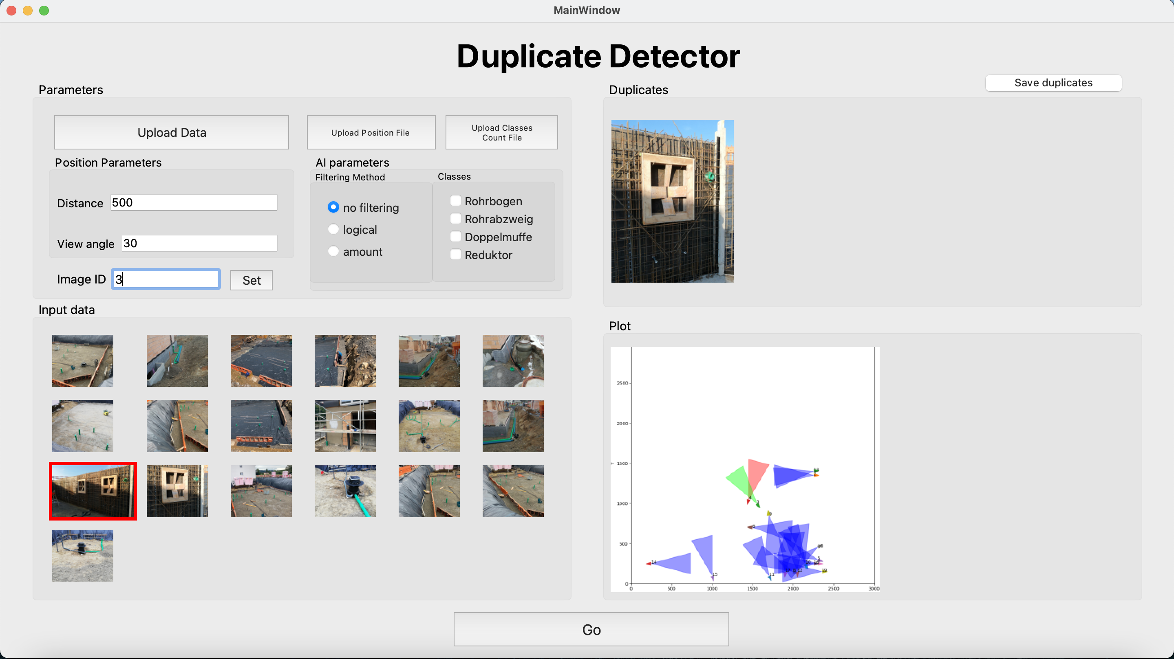Select the first thumbnail in Input data

[82, 361]
